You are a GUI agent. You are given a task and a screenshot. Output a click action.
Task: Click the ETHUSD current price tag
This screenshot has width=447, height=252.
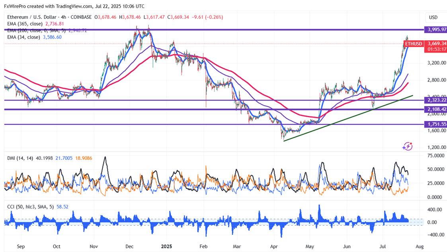pos(413,44)
